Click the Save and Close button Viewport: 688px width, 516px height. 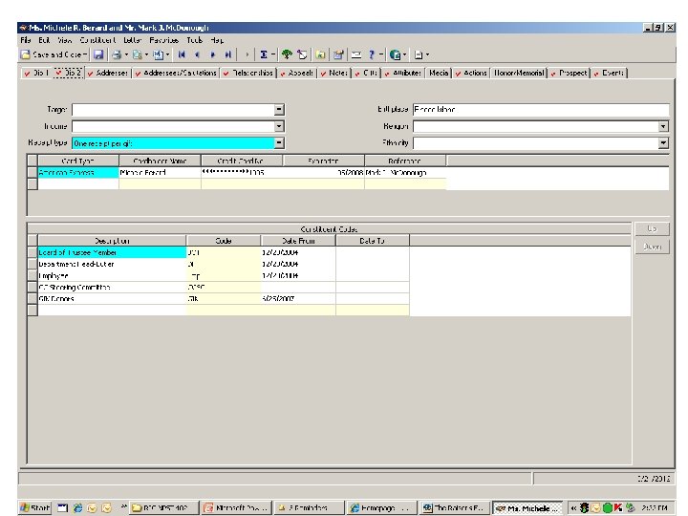[54, 54]
